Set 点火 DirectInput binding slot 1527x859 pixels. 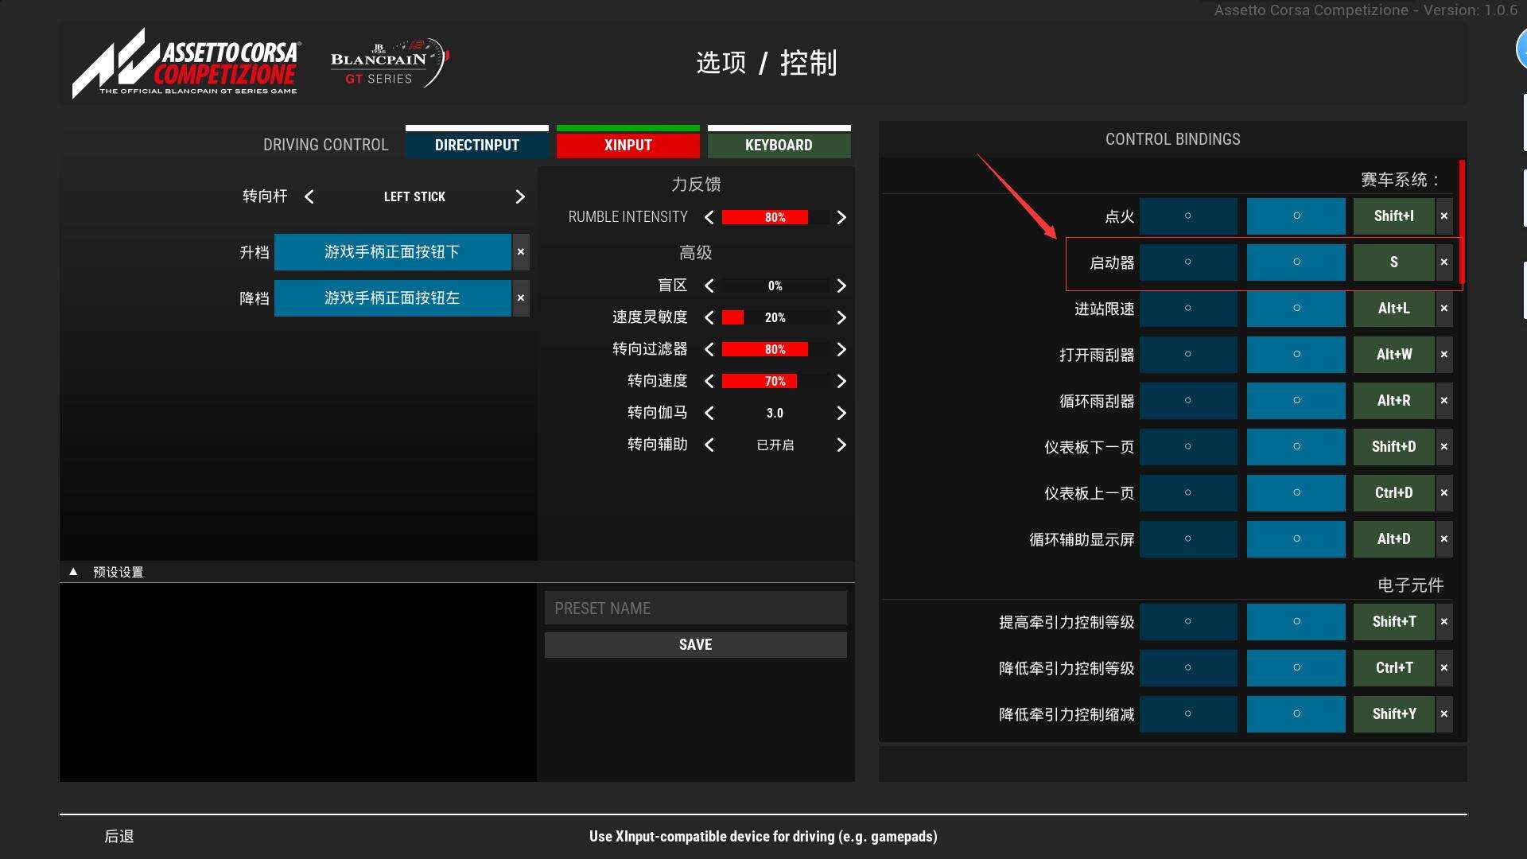(1188, 216)
